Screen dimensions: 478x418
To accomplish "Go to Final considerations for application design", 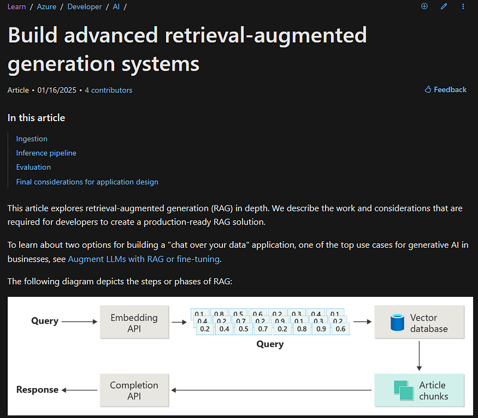I will pyautogui.click(x=87, y=182).
